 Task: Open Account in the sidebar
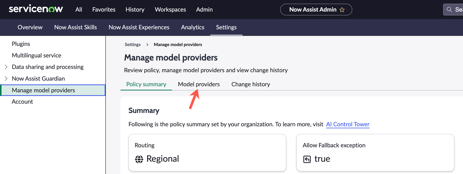[x=22, y=102]
